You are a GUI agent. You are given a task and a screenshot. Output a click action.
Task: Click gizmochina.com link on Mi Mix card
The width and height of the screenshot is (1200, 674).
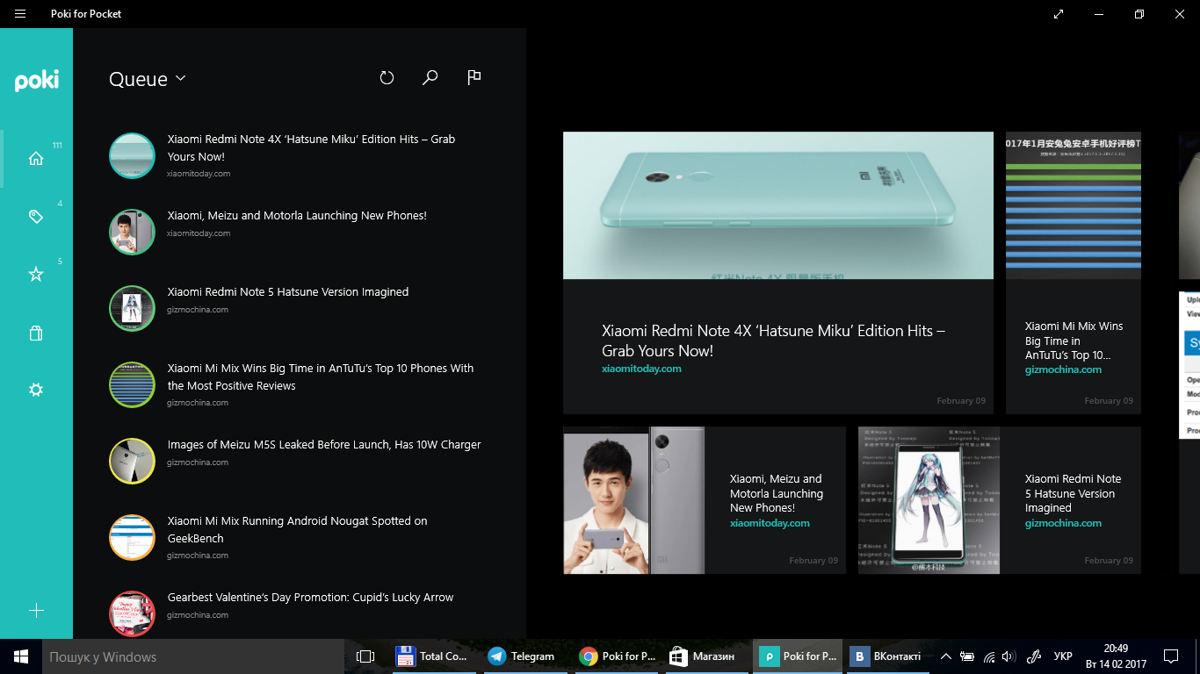click(1063, 369)
